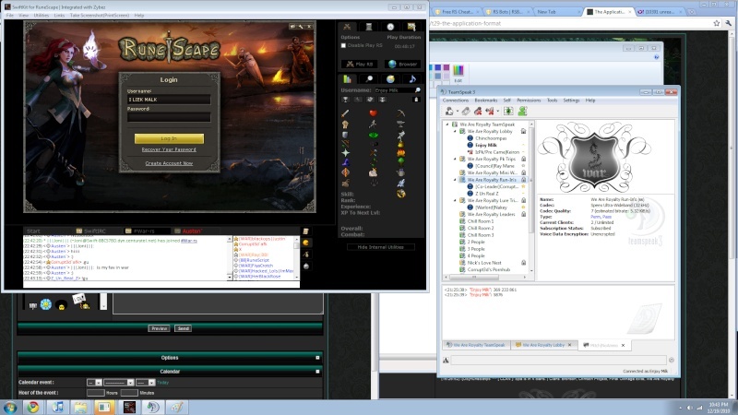Viewport: 738px width, 415px height.
Task: Select the Firemaking flame skill icon
Action: (x=400, y=152)
